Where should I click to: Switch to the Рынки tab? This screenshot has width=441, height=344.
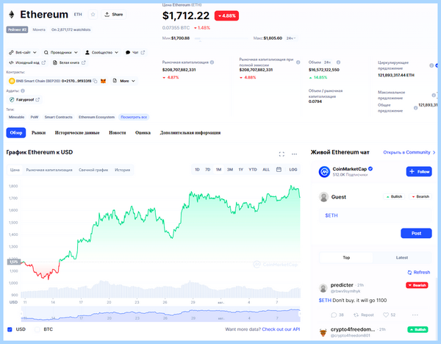[x=38, y=133]
